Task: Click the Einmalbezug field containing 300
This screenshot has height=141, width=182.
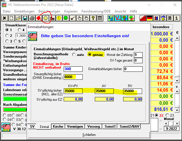Action: click(73, 69)
